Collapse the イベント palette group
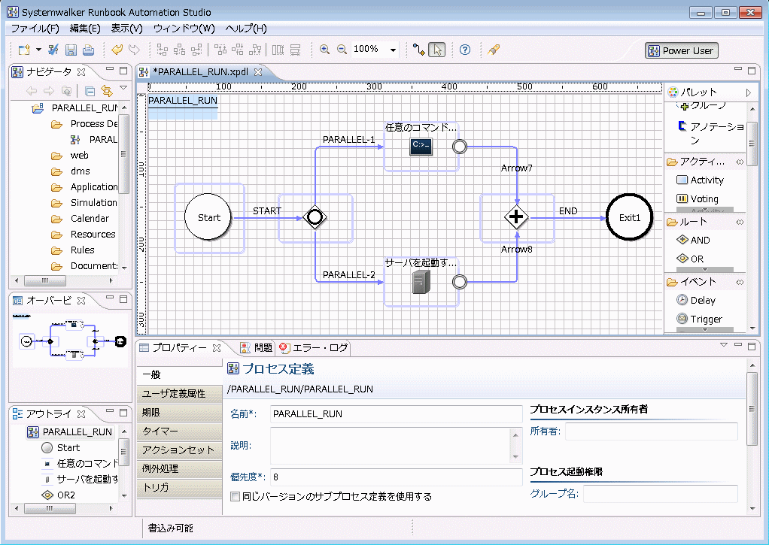The width and height of the screenshot is (769, 545). [x=691, y=283]
